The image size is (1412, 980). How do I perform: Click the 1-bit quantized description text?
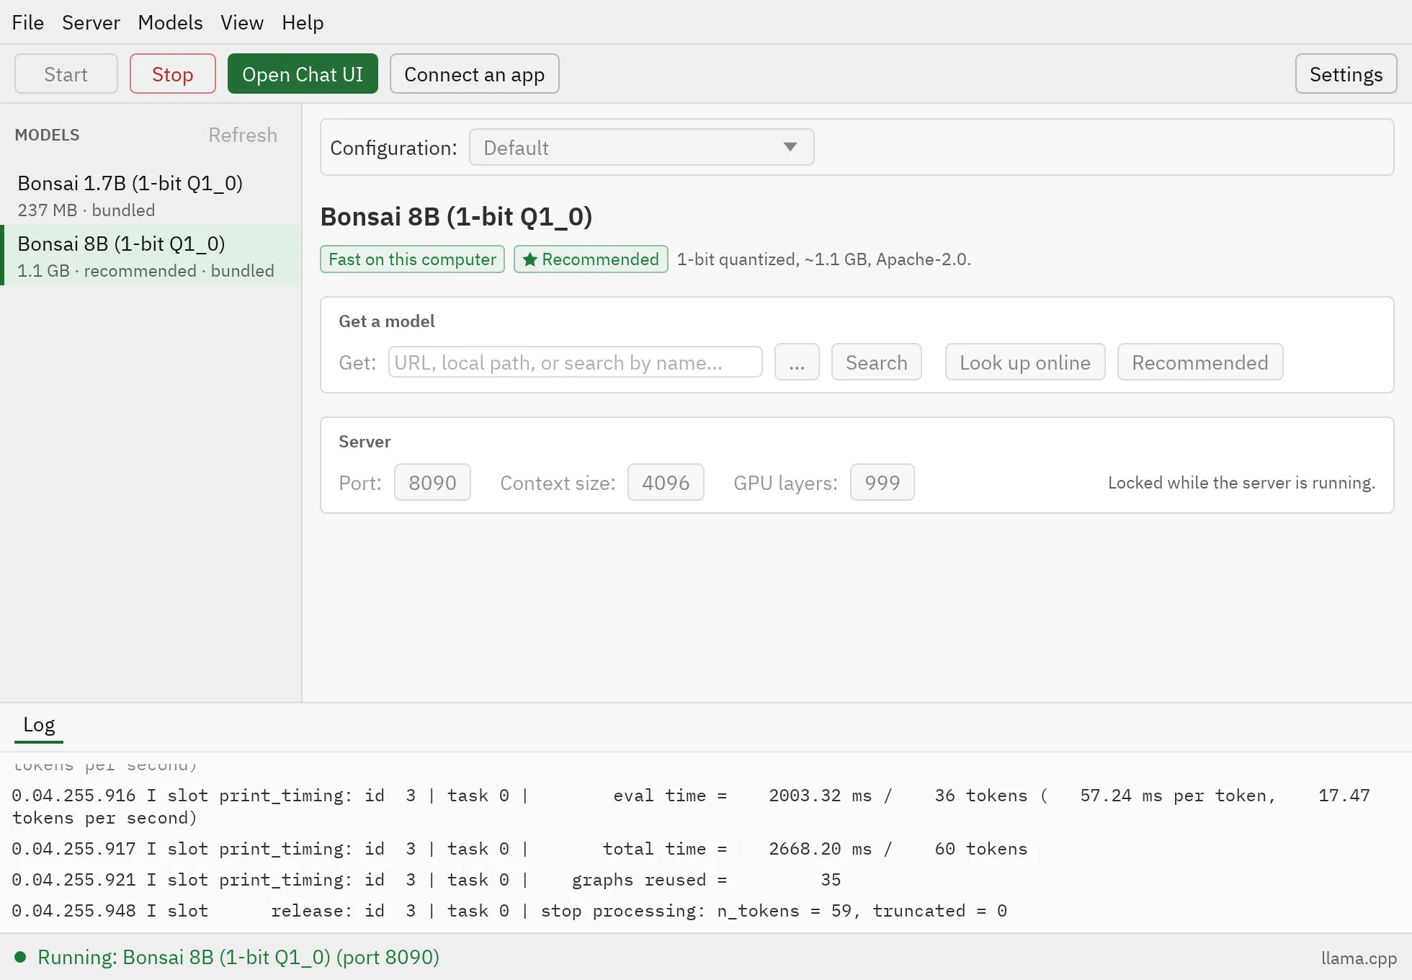(823, 259)
